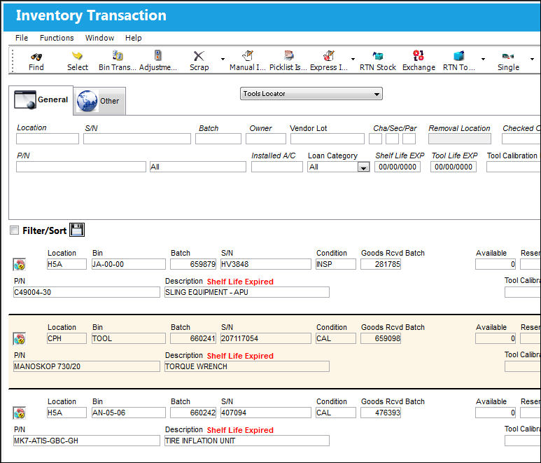
Task: Open the Picklist Issue tool
Action: coord(288,55)
